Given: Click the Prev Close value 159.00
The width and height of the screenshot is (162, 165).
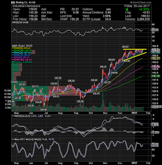Looking at the screenshot, I should pos(33,19).
